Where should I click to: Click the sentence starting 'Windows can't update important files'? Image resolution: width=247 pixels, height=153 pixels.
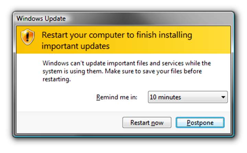click(126, 63)
